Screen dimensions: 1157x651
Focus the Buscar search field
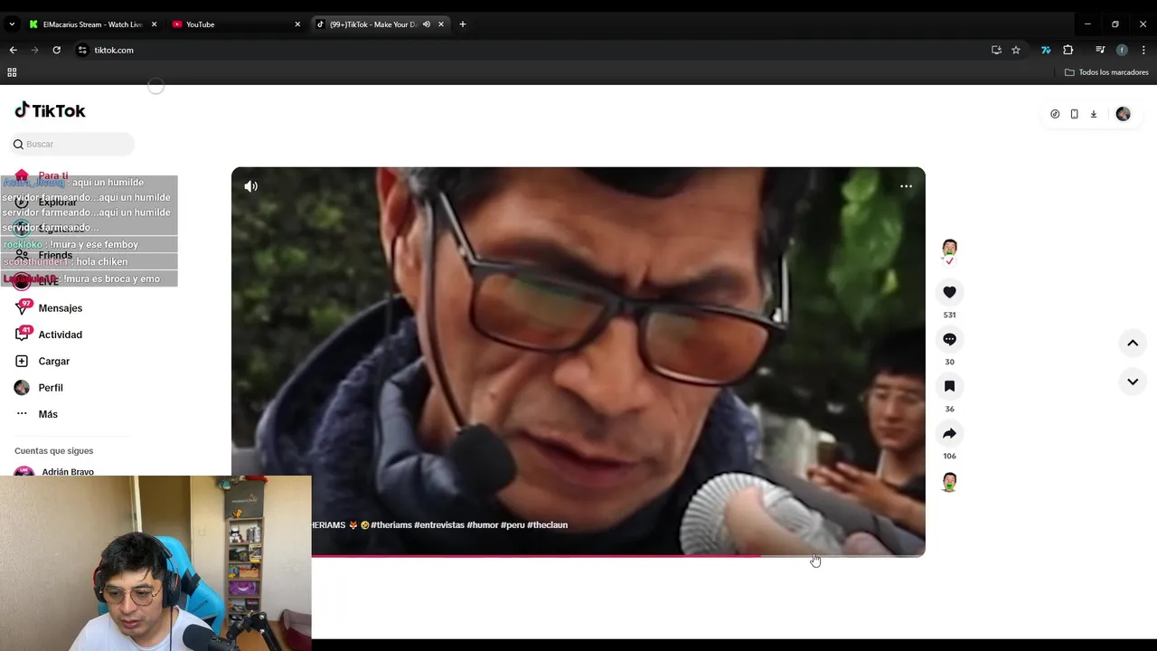72,144
